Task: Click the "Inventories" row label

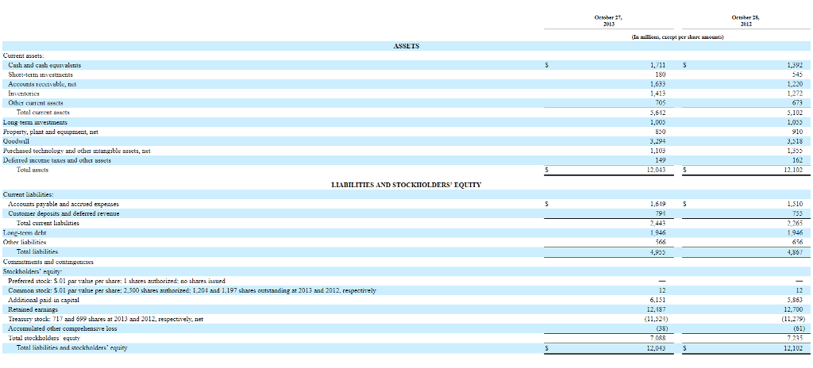Action: tap(25, 94)
